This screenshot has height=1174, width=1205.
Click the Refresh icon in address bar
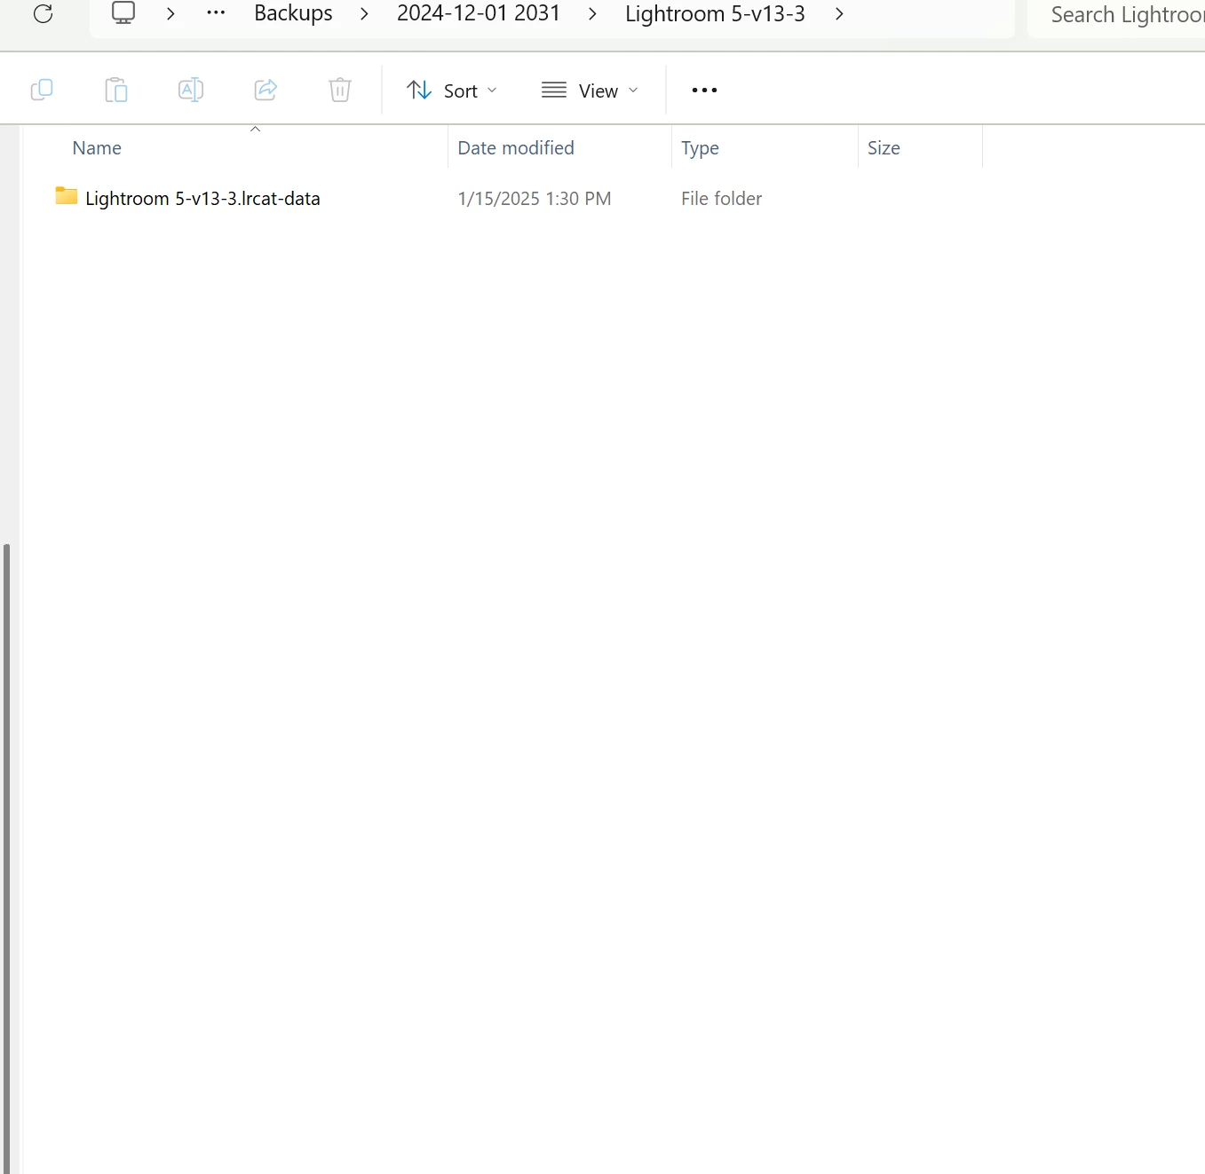tap(43, 13)
